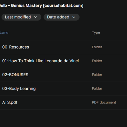
Task: Select the Last modified text label
Action: coord(18,17)
